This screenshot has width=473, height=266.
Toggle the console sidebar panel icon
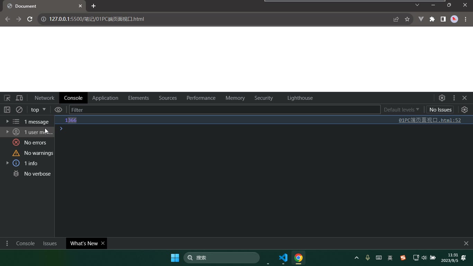click(x=7, y=110)
